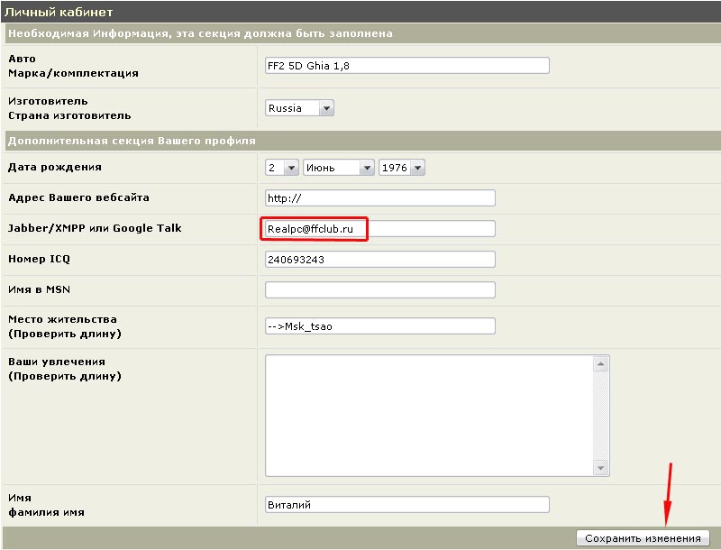The width and height of the screenshot is (721, 550).
Task: Open the birth year dropdown showing 1976
Action: click(x=401, y=168)
